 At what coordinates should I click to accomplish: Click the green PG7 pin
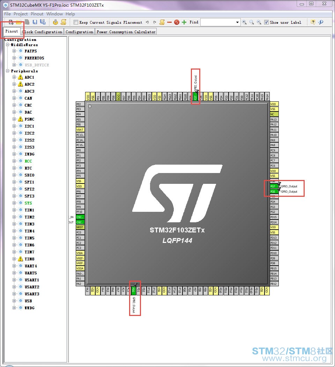click(274, 186)
